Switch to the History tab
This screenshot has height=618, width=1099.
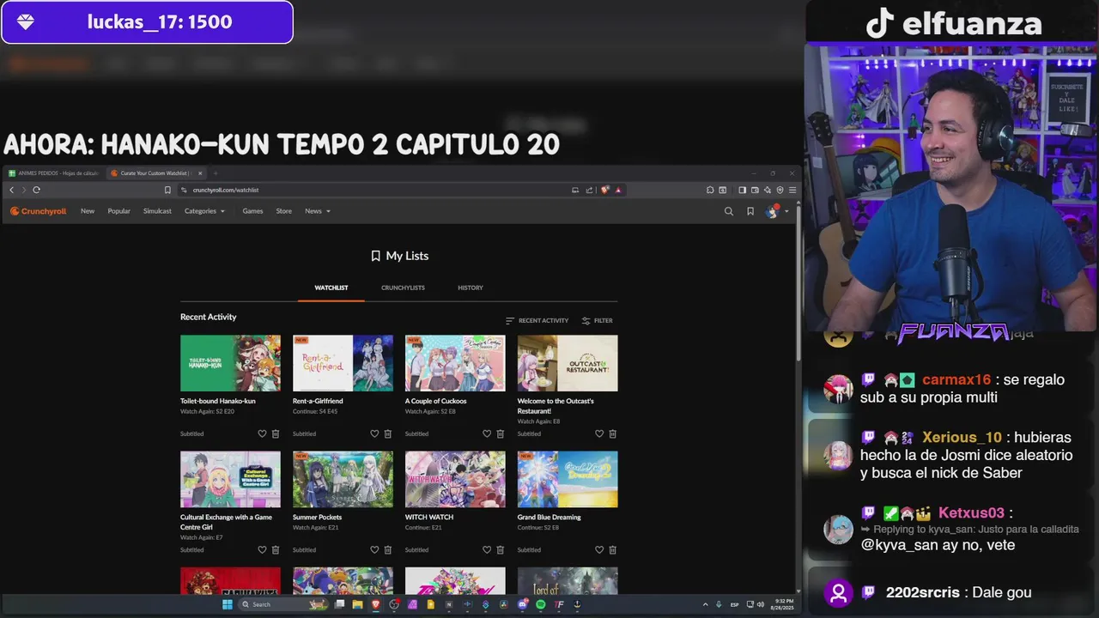click(x=471, y=288)
